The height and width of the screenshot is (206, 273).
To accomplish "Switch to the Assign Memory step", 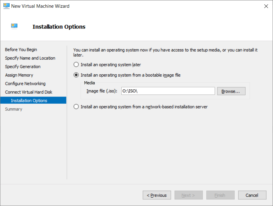I will pos(19,75).
